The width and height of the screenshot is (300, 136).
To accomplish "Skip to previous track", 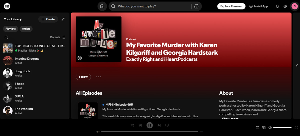I will tap(140, 125).
